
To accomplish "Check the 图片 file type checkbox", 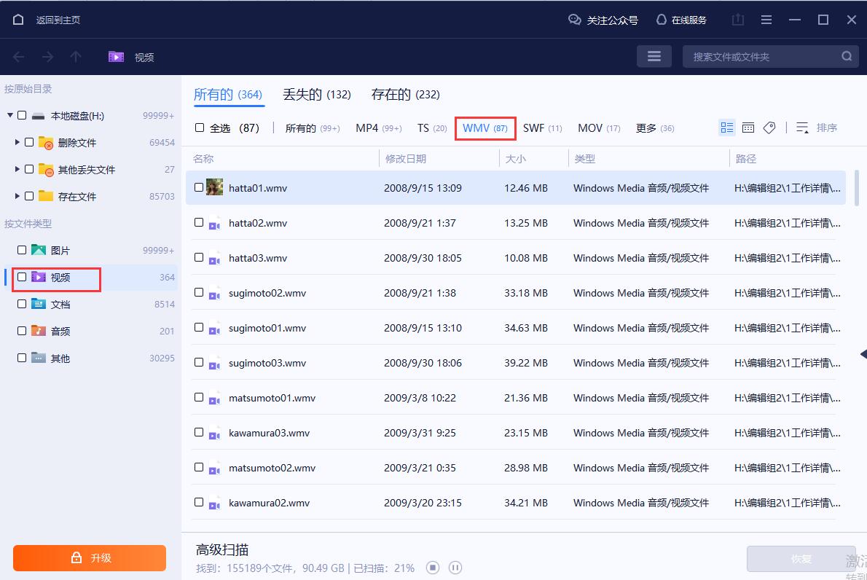I will (x=22, y=249).
